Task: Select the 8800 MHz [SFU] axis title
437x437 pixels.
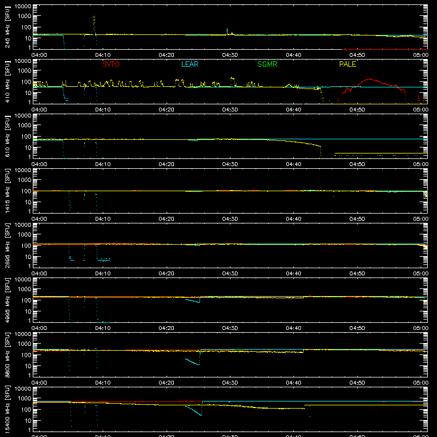Action: point(7,355)
